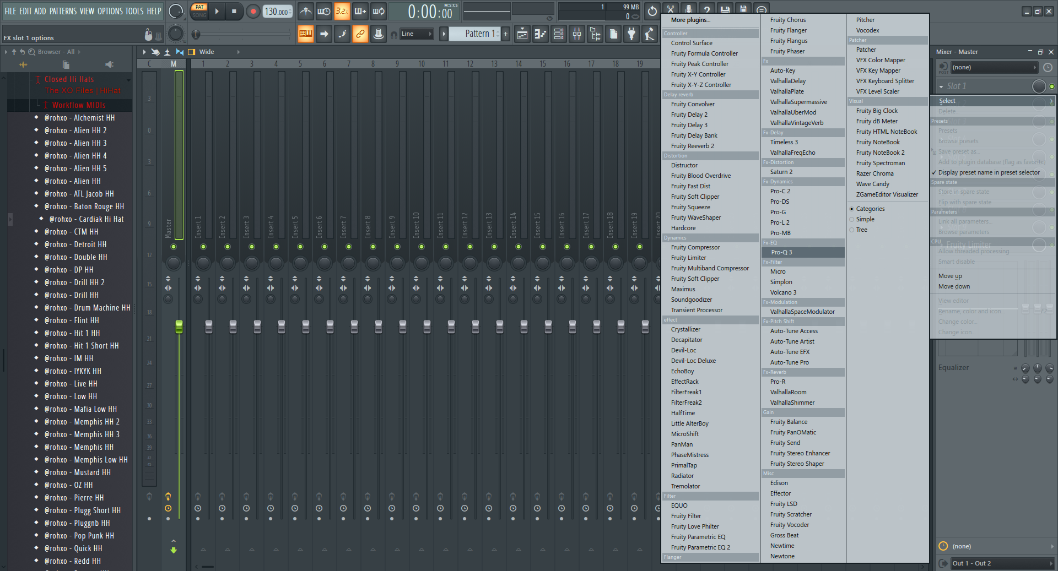
Task: Select Patcher plugin entry
Action: click(866, 50)
